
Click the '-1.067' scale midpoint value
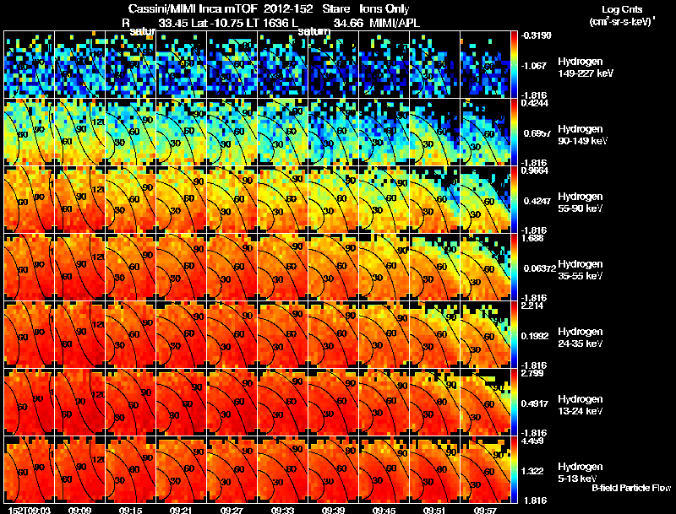[x=534, y=66]
